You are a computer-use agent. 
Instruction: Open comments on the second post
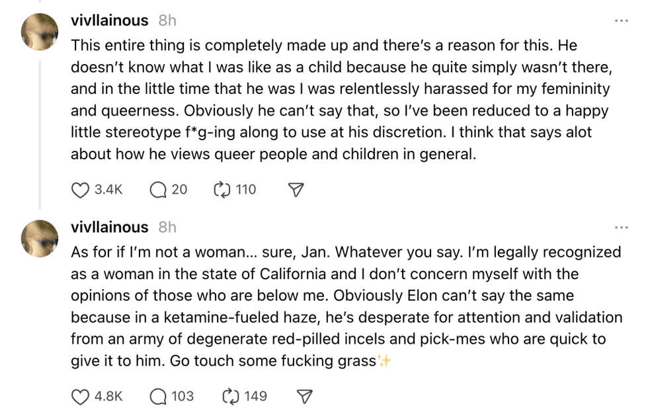pos(159,396)
